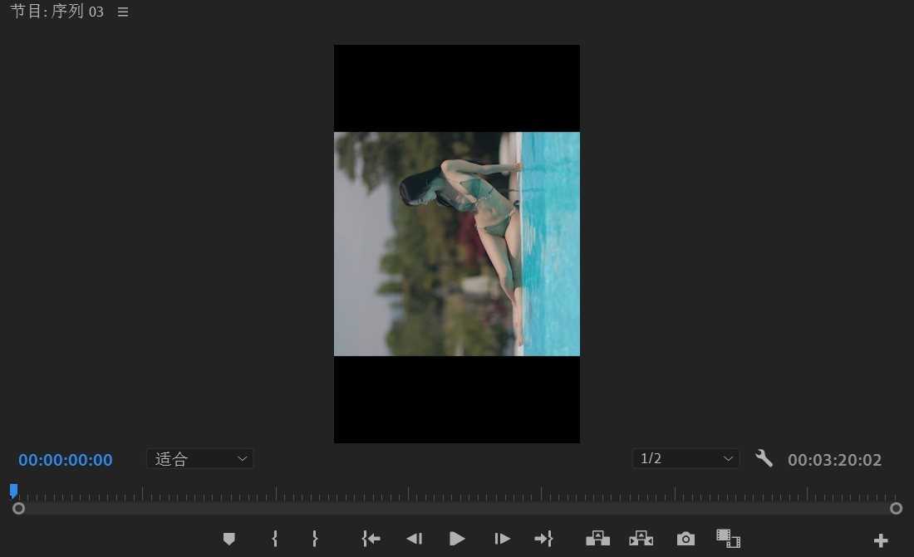Screen dimensions: 914x557
Task: Open the comparison view
Action: click(x=728, y=539)
